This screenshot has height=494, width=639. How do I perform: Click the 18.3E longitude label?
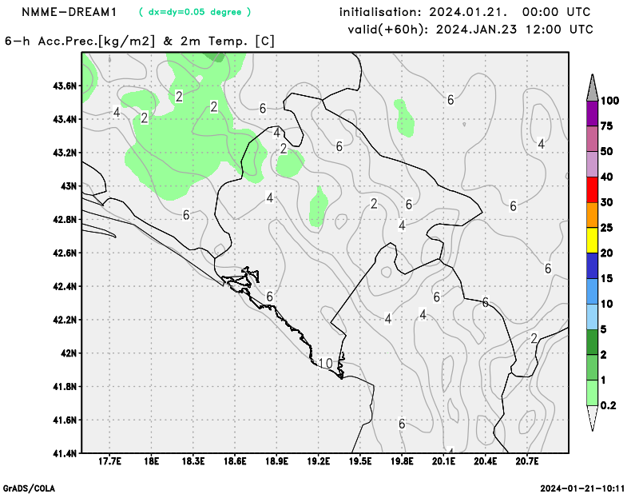[193, 461]
